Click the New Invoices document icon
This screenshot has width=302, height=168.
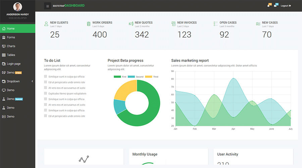tap(173, 24)
